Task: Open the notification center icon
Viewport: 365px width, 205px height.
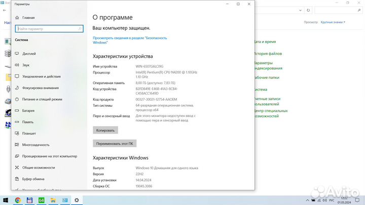Action: 357,200
